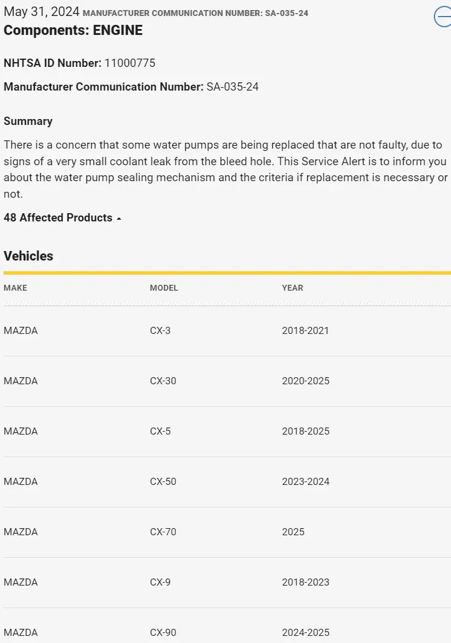Click the May 31, 2024 date
The image size is (451, 643).
pos(41,12)
